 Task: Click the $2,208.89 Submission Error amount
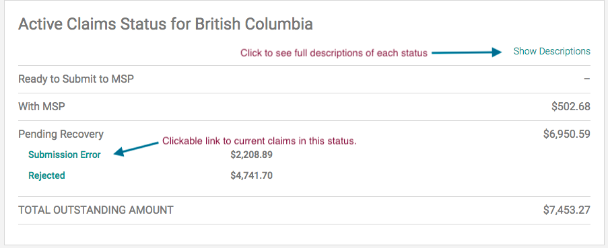(x=251, y=155)
